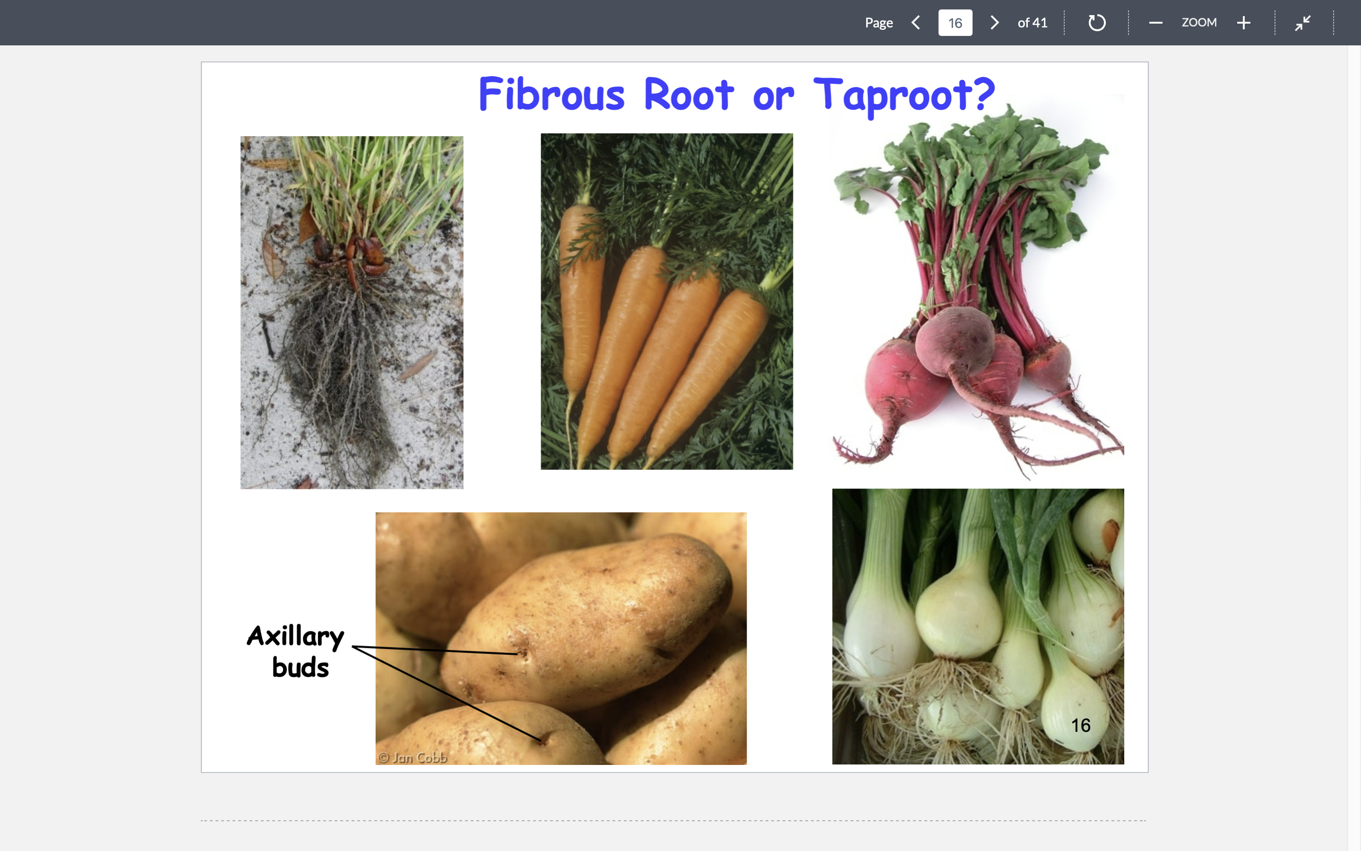This screenshot has width=1361, height=851.
Task: Zoom out with the minus icon
Action: [1155, 23]
